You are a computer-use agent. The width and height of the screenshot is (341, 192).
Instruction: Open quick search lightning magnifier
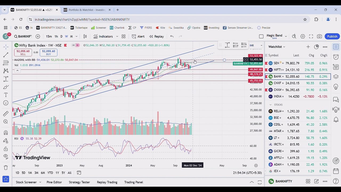click(294, 36)
